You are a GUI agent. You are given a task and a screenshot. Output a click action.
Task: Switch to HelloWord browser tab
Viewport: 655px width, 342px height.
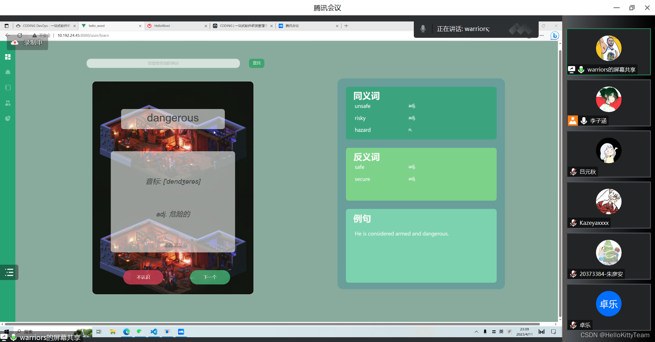(177, 26)
